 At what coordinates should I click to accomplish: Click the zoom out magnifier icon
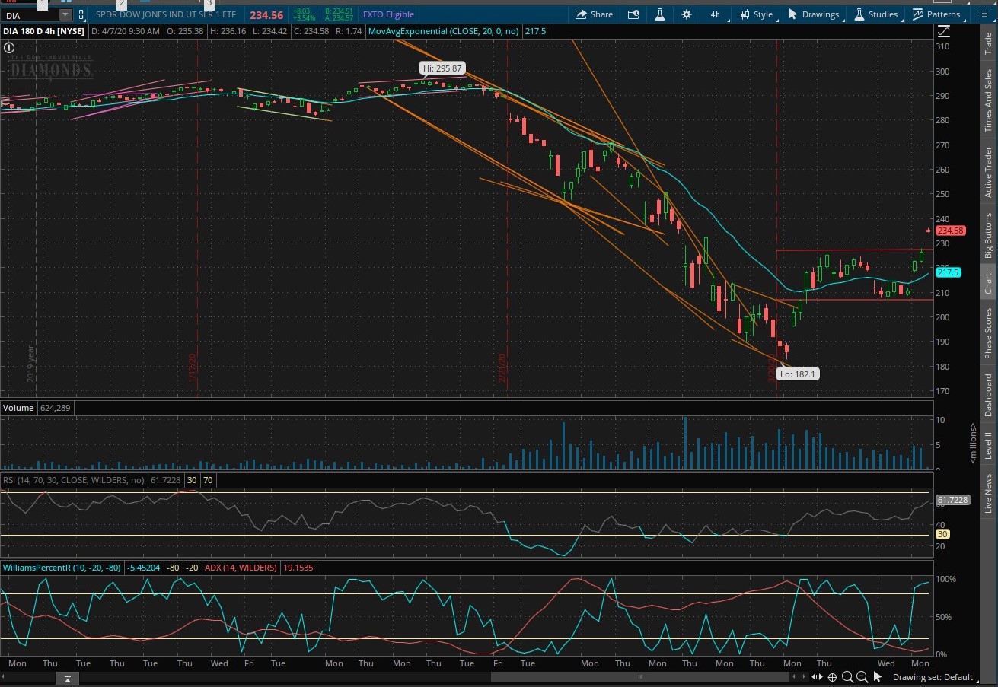(862, 677)
